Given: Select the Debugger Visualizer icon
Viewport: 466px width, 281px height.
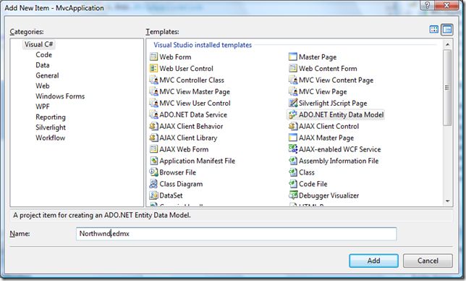Looking at the screenshot, I should point(293,196).
